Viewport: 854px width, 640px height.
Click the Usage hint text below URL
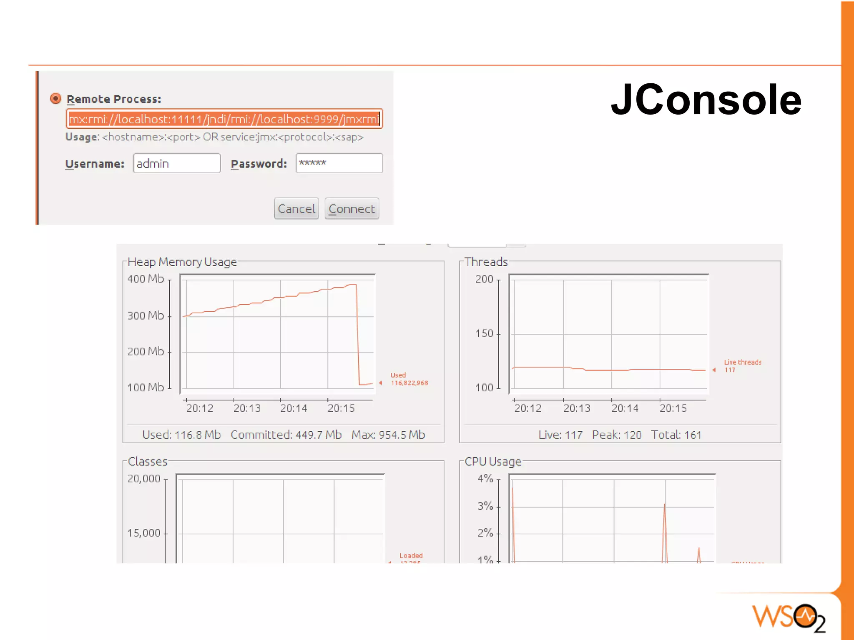(x=214, y=137)
